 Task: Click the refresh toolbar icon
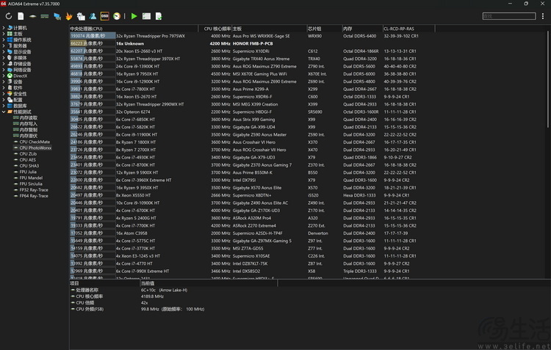click(x=9, y=16)
